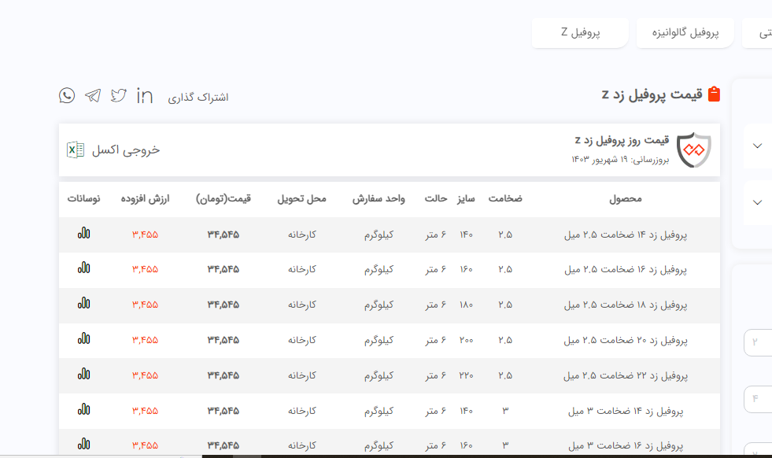Viewport: 772px width, 458px height.
Task: Click the Excel export icon
Action: coord(76,150)
